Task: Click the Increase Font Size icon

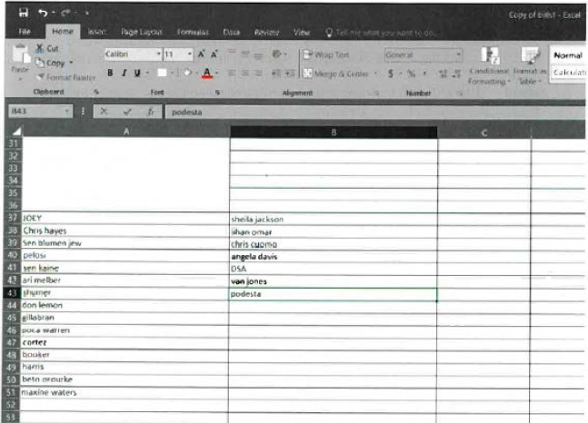Action: tap(200, 54)
